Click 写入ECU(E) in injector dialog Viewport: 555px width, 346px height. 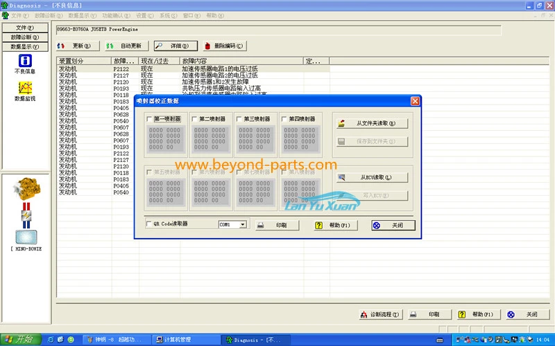(372, 195)
